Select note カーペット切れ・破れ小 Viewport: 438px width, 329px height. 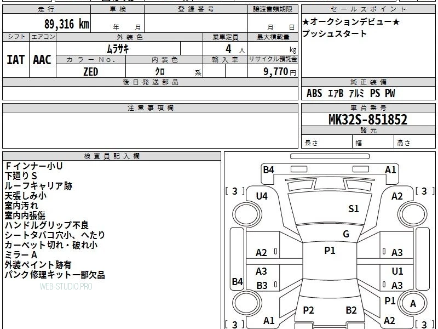(51, 245)
